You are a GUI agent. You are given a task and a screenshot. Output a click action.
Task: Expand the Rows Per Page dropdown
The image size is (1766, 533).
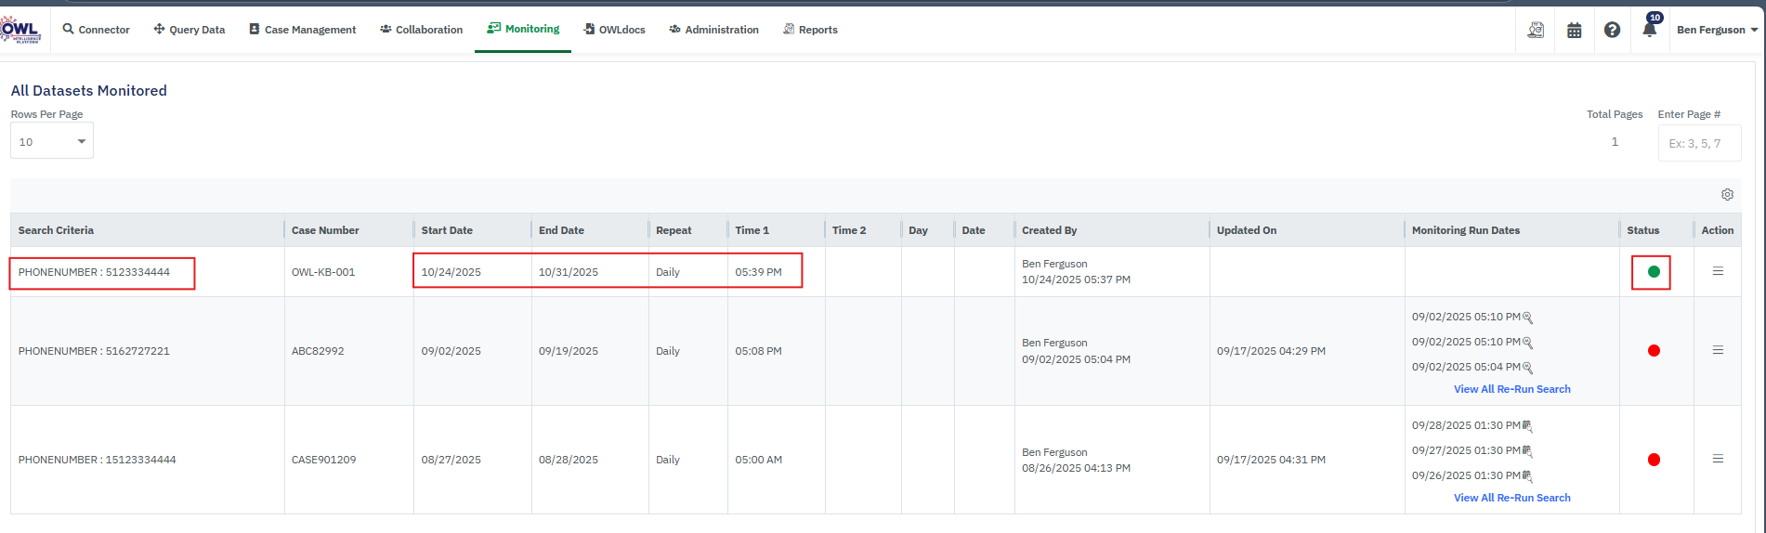(x=52, y=141)
